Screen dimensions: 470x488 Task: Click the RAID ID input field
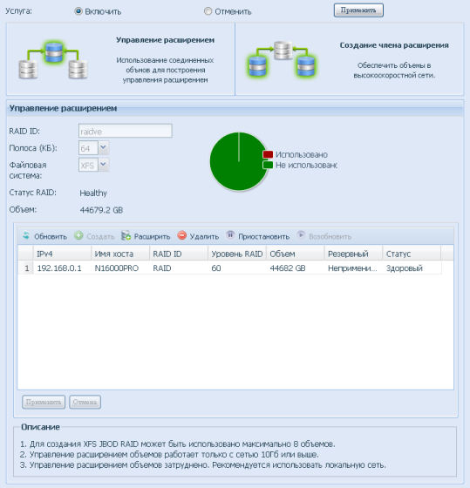(x=126, y=131)
